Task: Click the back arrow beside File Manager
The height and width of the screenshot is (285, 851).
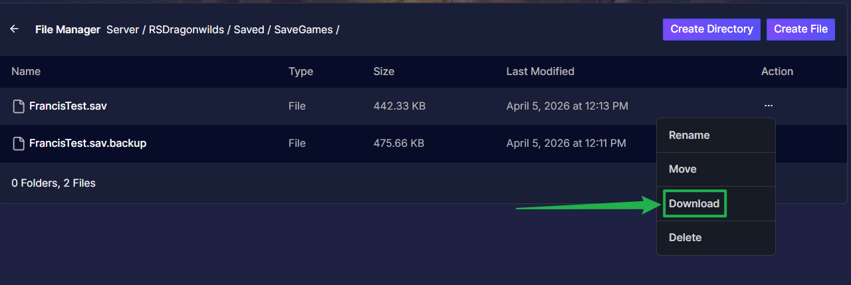Action: tap(14, 29)
